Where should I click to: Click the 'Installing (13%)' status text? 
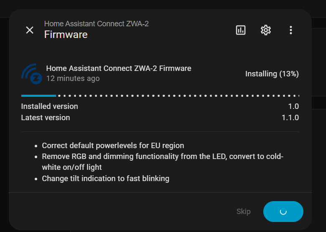tap(272, 74)
